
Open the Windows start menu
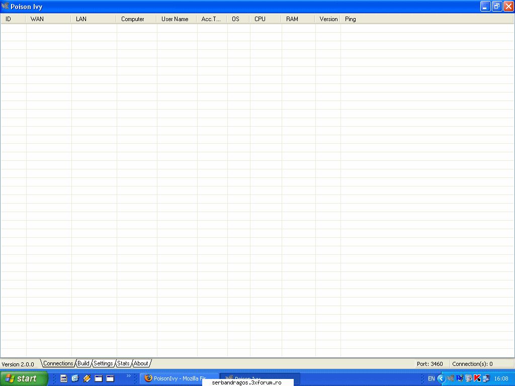24,378
